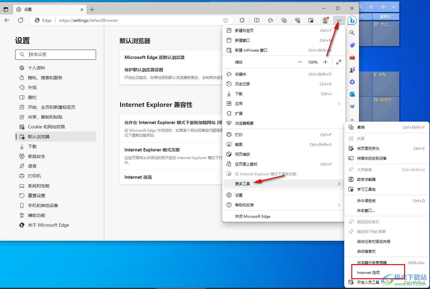Open sidebar Games icon
This screenshot has height=289, width=430.
click(352, 70)
